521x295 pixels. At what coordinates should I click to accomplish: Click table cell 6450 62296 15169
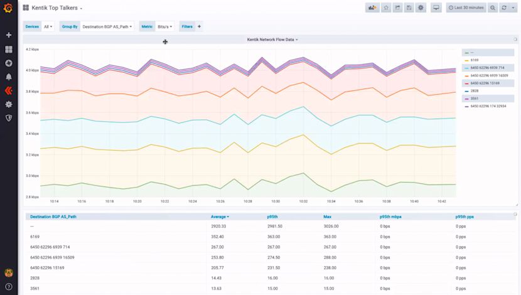pyautogui.click(x=47, y=268)
